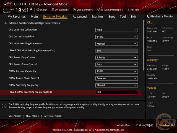Open the Advanced tab
177x133 pixels.
point(80,17)
